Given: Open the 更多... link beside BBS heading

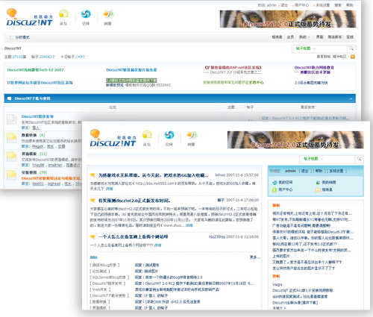Looking at the screenshot, I should 255,257.
